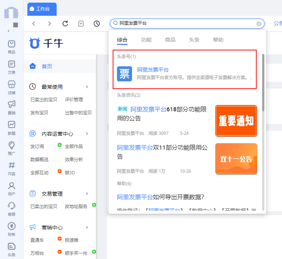This screenshot has width=282, height=259.
Task: Click 顺手买一件 link
Action: point(76,253)
